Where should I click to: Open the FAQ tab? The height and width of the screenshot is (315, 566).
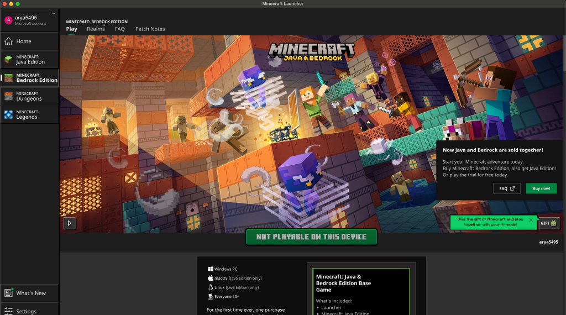click(x=120, y=29)
